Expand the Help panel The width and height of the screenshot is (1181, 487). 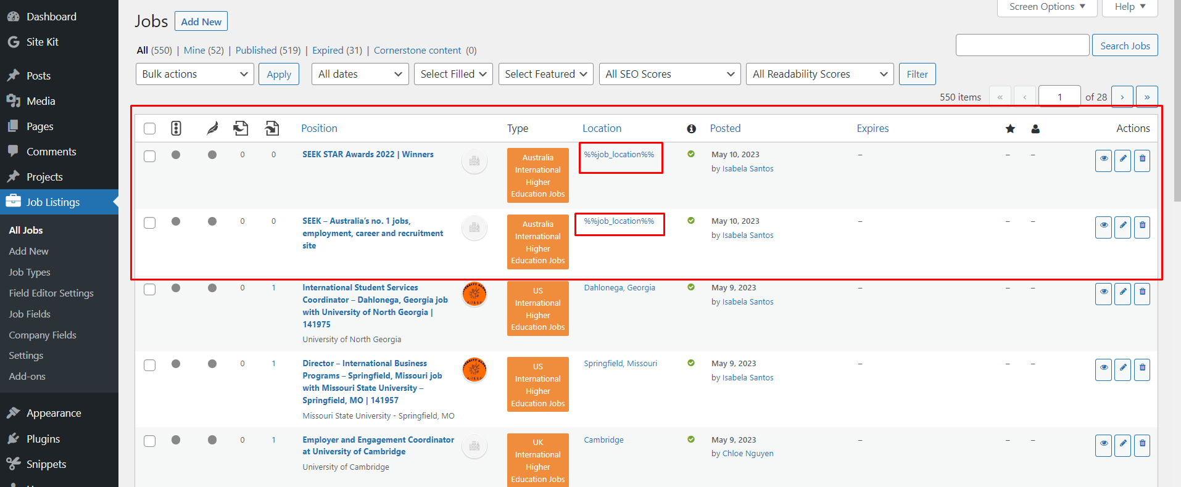(1130, 7)
